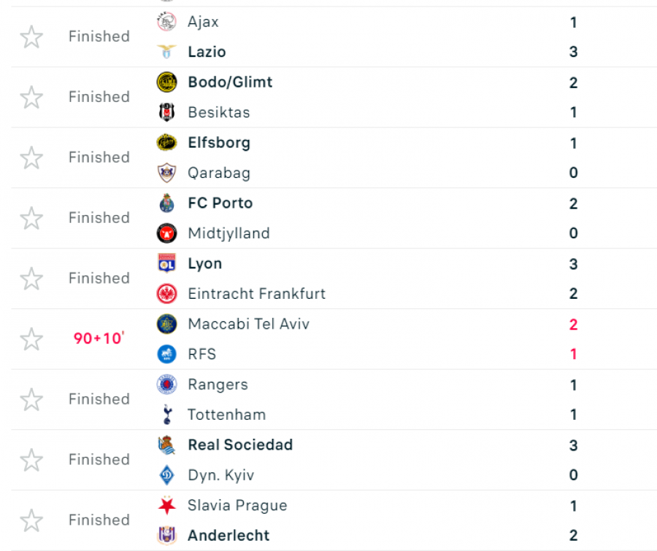Click the Lazio eagle crest icon
This screenshot has width=657, height=551.
point(166,52)
